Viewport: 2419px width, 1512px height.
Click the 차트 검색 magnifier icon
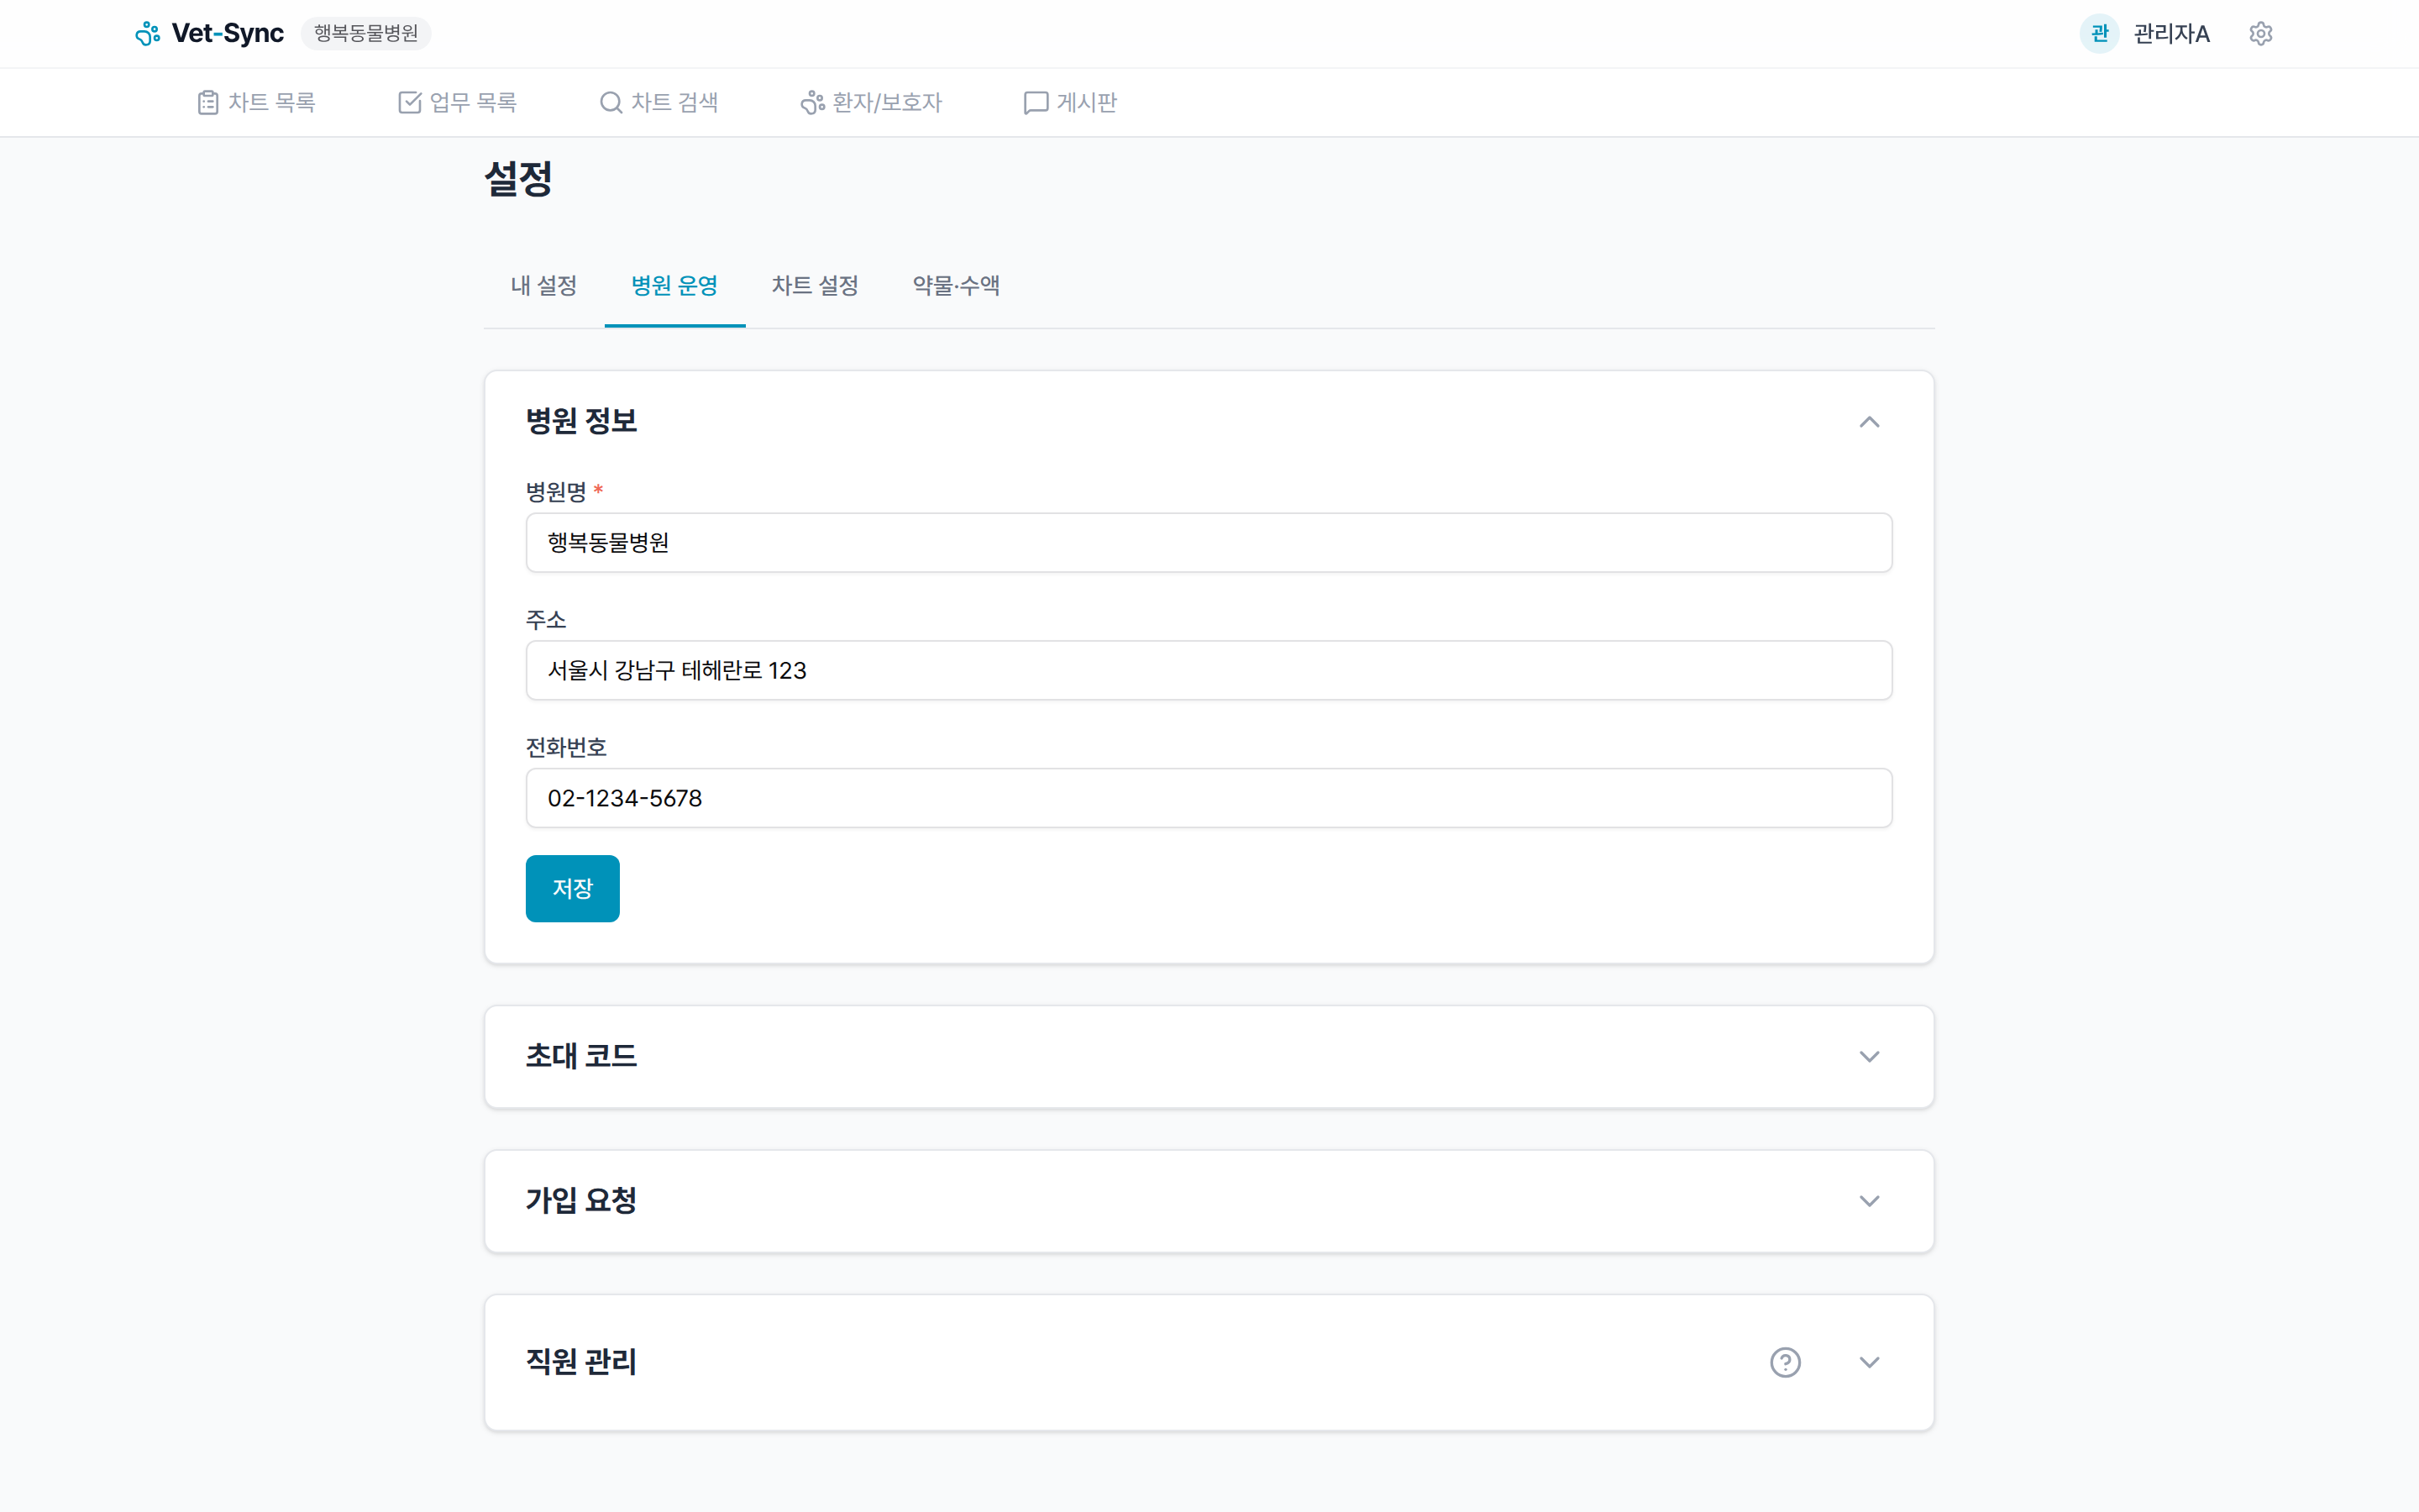(x=609, y=102)
